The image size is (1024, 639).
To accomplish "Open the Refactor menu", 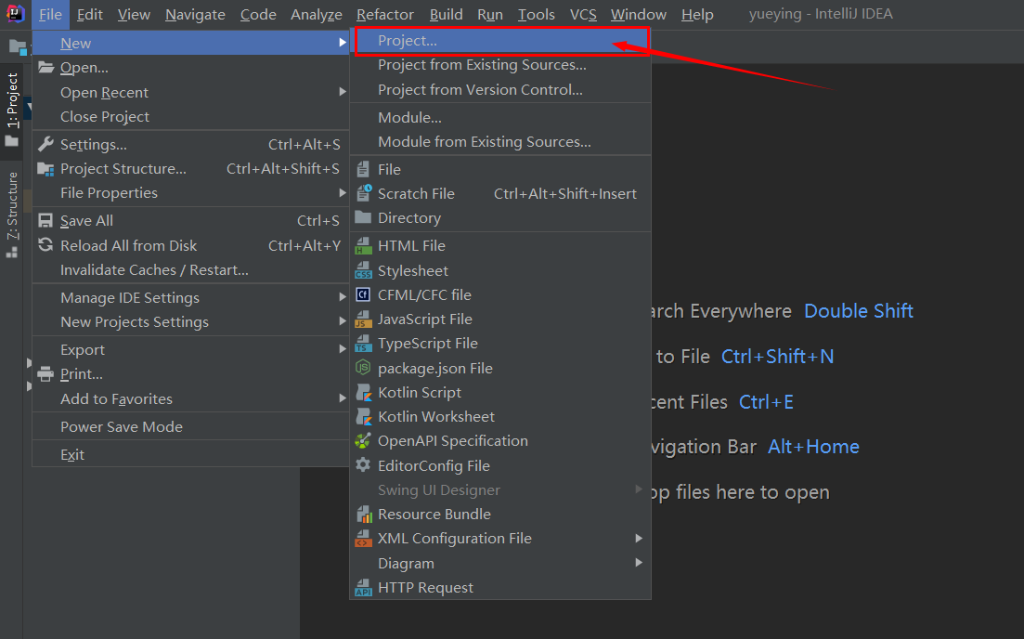I will [385, 14].
